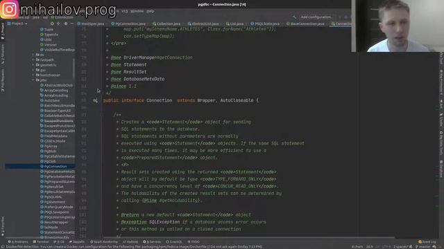Open the VCS menu
Image resolution: width=444 pixels, height=249 pixels.
pos(125,11)
